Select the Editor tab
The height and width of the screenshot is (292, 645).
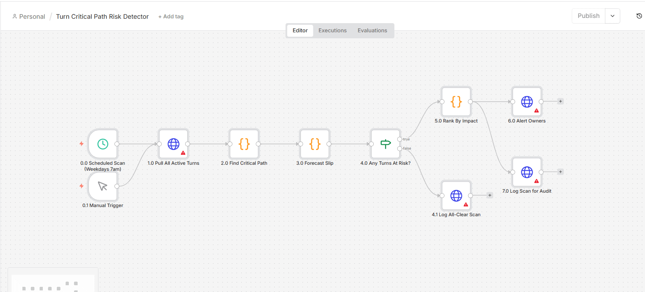click(x=300, y=30)
